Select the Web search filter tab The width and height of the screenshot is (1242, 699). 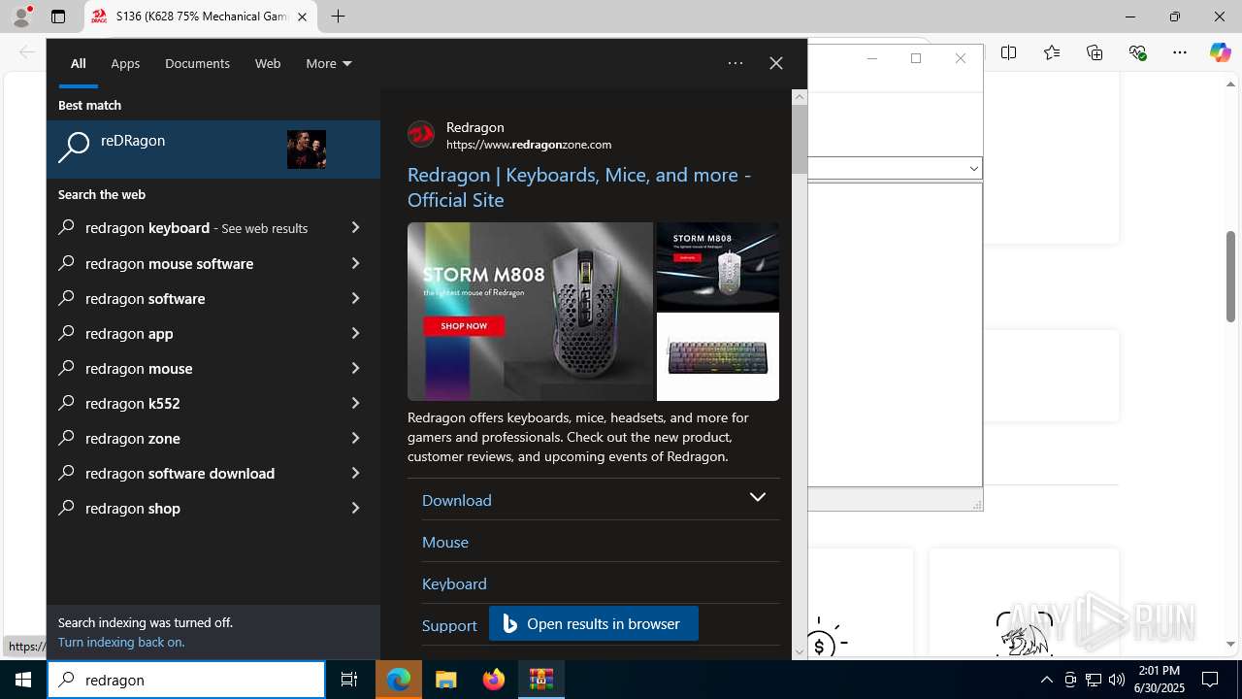(268, 63)
